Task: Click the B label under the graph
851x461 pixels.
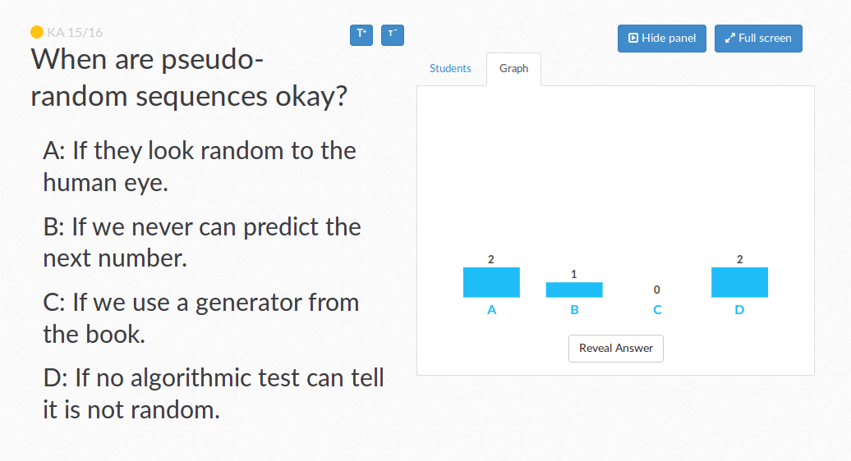Action: [574, 310]
